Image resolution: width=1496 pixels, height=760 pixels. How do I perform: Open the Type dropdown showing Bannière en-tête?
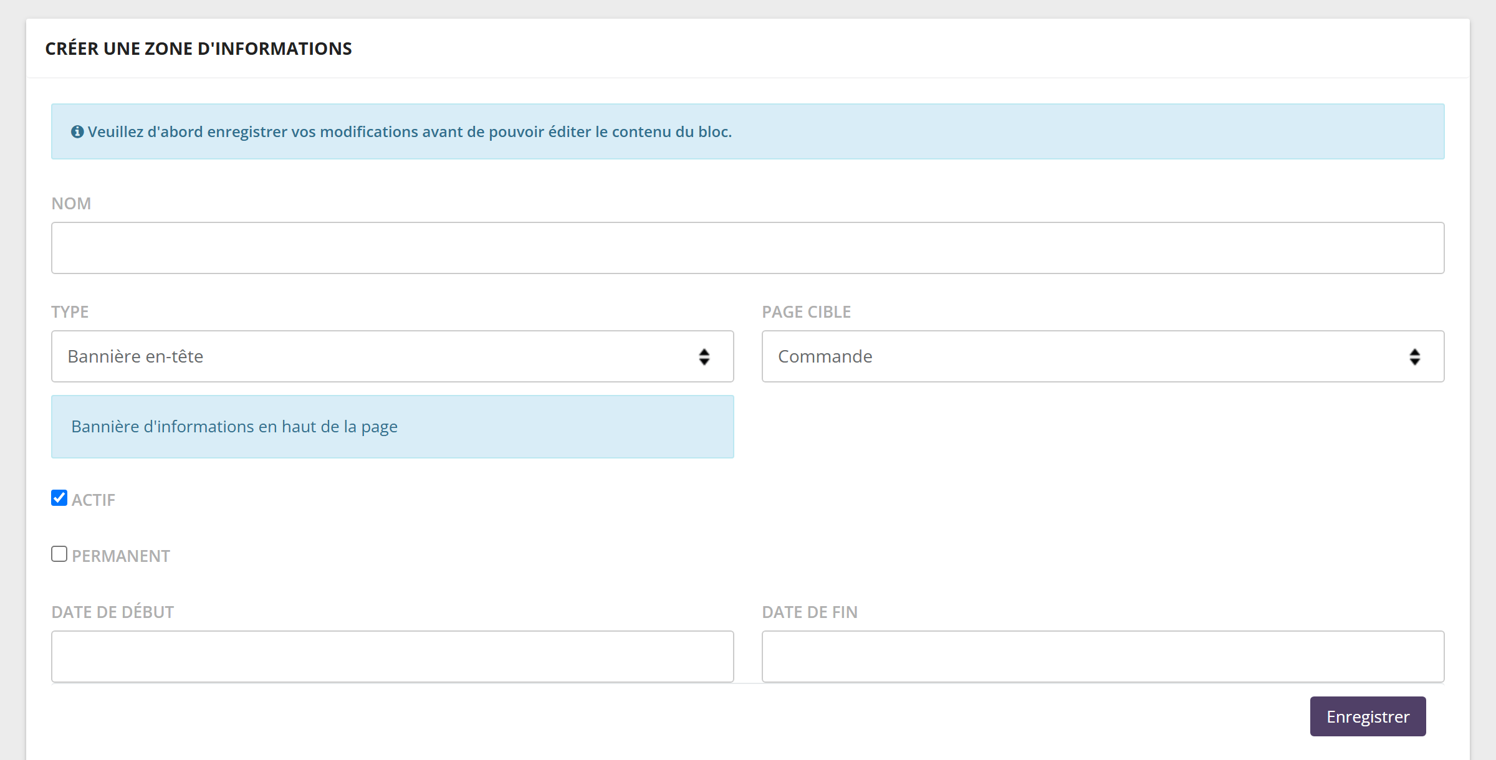pos(393,356)
